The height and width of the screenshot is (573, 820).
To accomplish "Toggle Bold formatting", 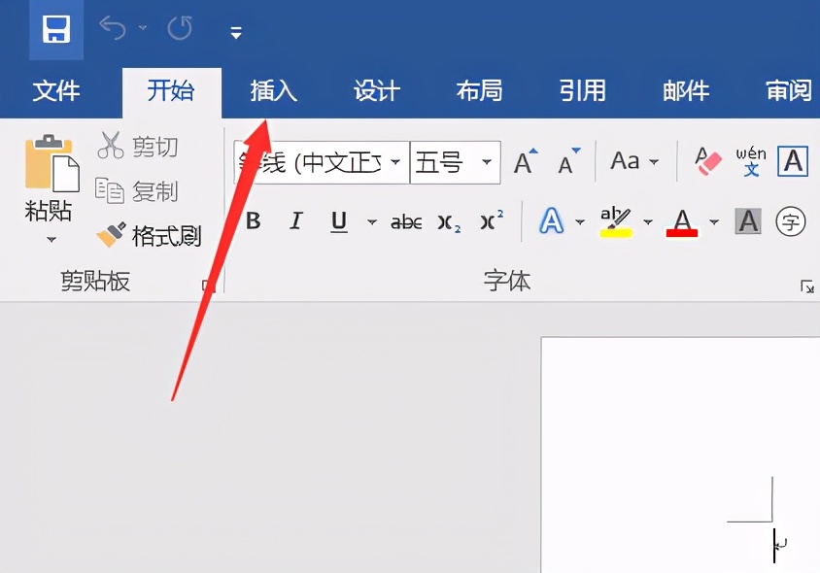I will point(254,221).
